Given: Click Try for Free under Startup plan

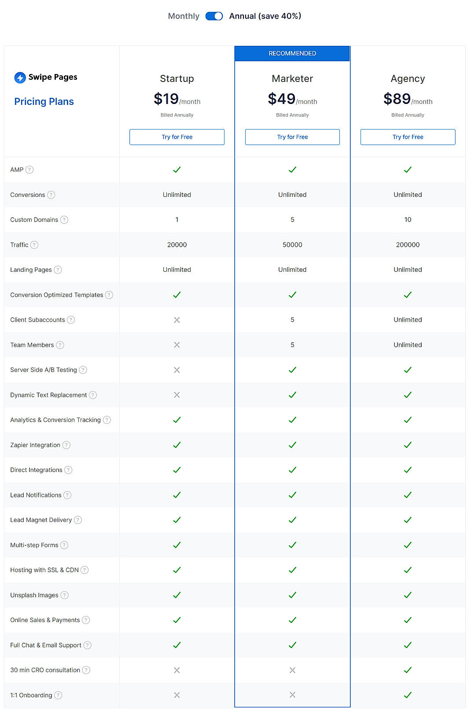Looking at the screenshot, I should tap(177, 137).
